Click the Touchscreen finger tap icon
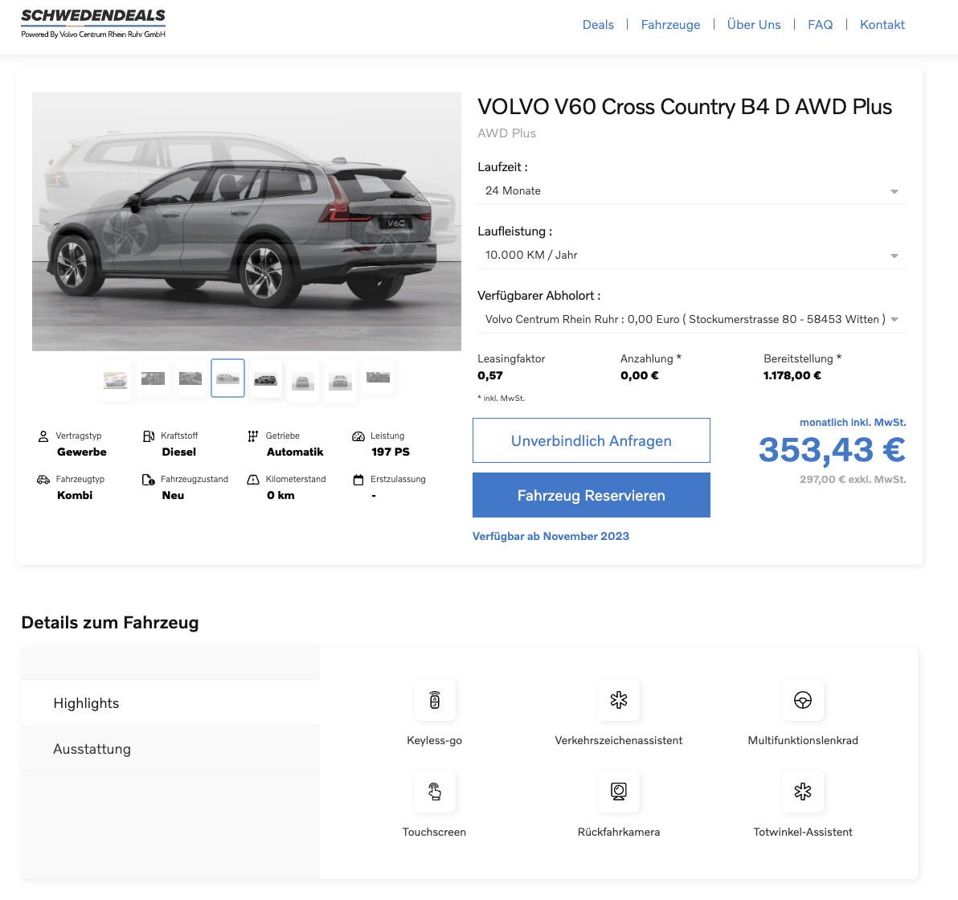The width and height of the screenshot is (958, 900). pos(435,792)
